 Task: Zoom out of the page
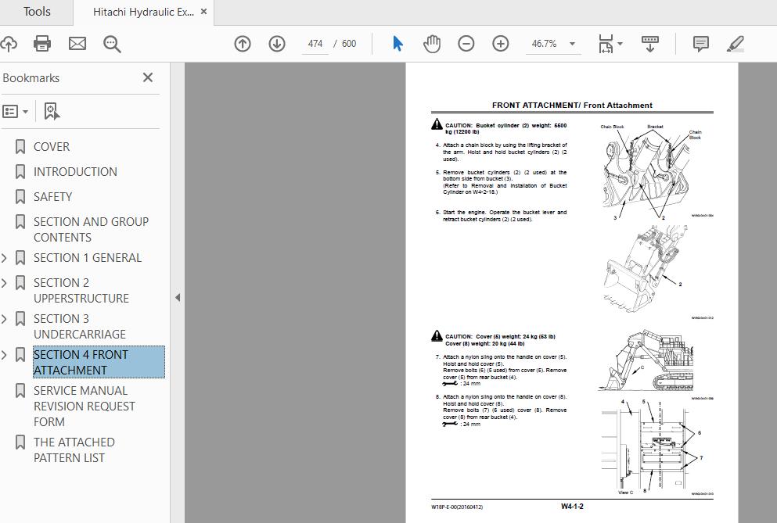click(466, 44)
